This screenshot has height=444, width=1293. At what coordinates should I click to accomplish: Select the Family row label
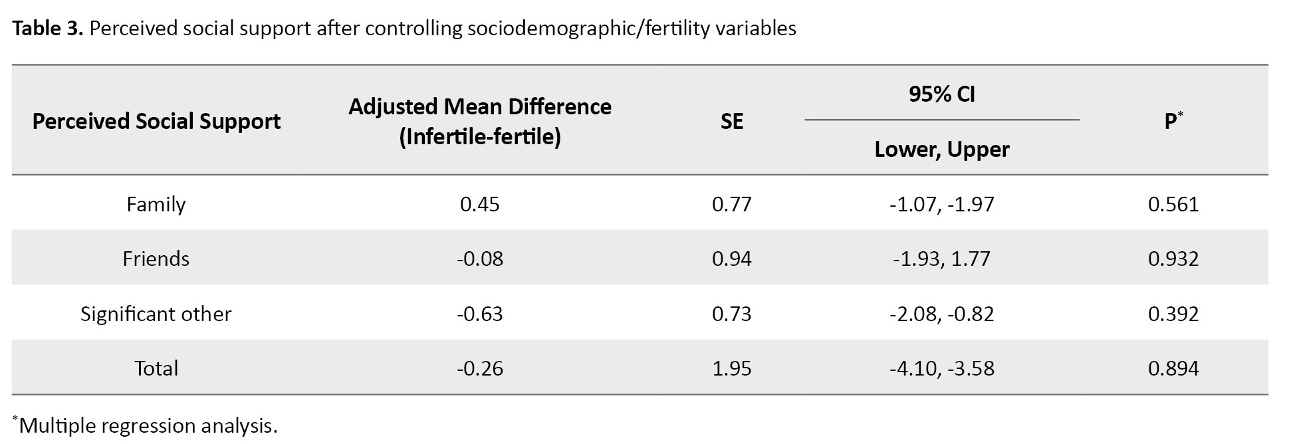click(x=156, y=204)
